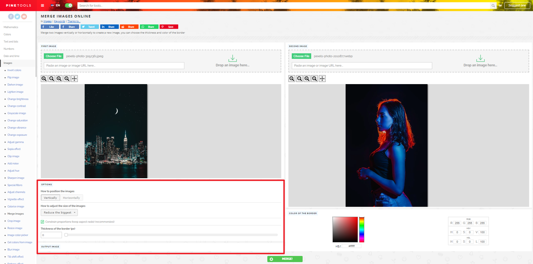Open the hamburger menu in the header

[42, 5]
